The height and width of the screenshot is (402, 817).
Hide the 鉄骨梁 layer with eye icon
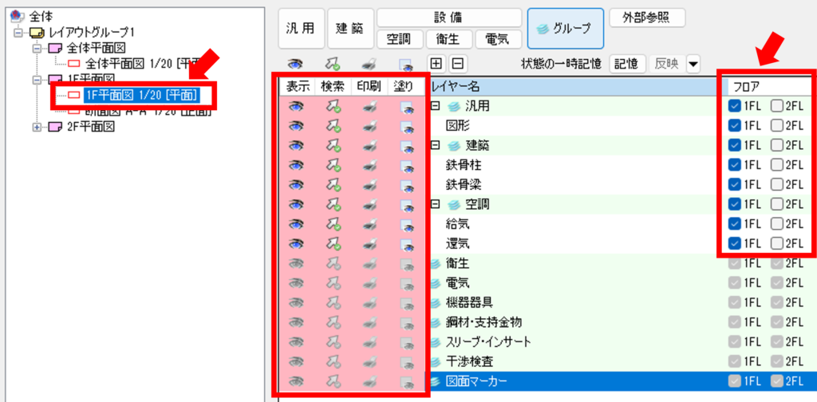[x=296, y=184]
